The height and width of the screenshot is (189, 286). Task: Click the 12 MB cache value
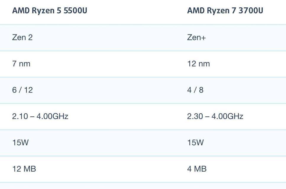pyautogui.click(x=24, y=169)
